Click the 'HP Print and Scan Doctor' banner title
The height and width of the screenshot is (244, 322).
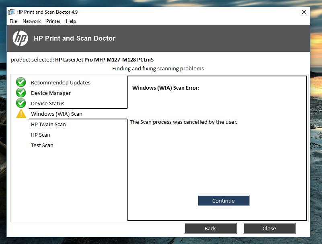74,39
